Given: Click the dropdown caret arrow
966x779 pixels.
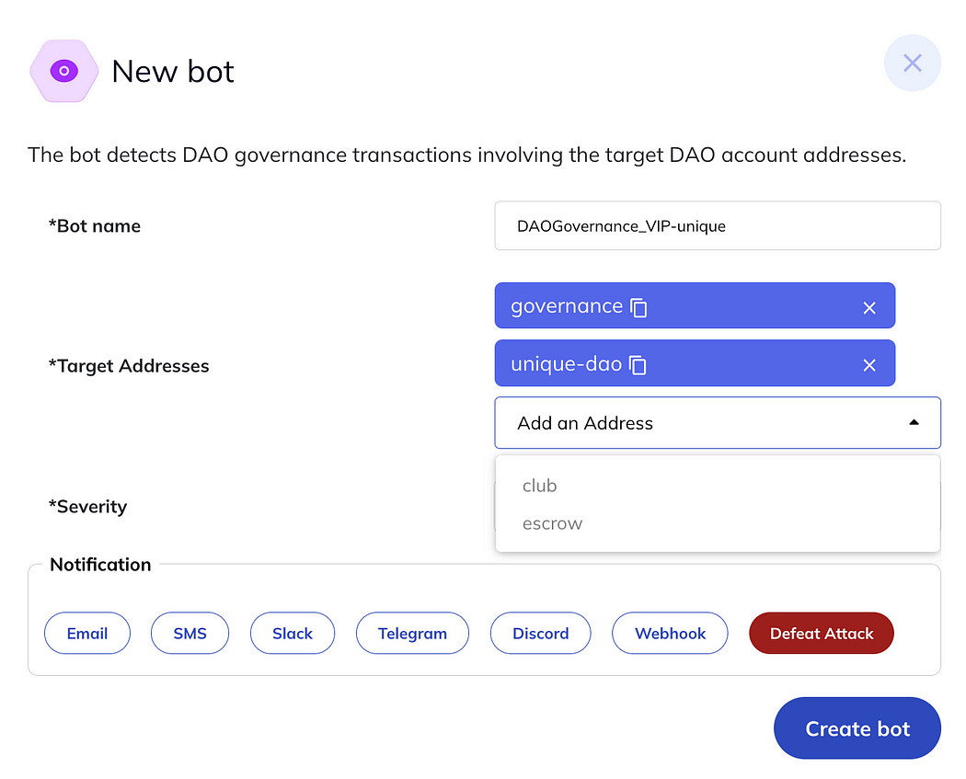Looking at the screenshot, I should point(914,422).
